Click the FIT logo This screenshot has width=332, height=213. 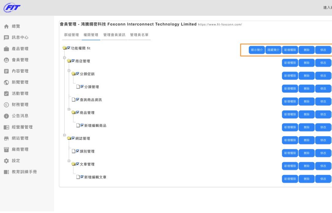(x=12, y=8)
